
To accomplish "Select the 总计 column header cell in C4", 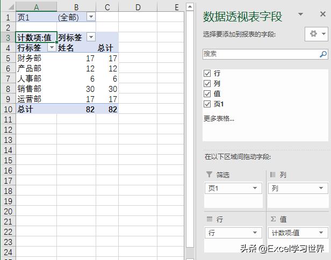I will coord(107,48).
